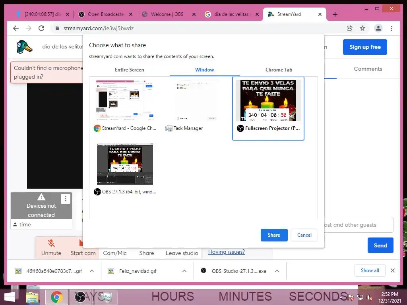Open OBS Studio from the taskbar

[x=80, y=297]
